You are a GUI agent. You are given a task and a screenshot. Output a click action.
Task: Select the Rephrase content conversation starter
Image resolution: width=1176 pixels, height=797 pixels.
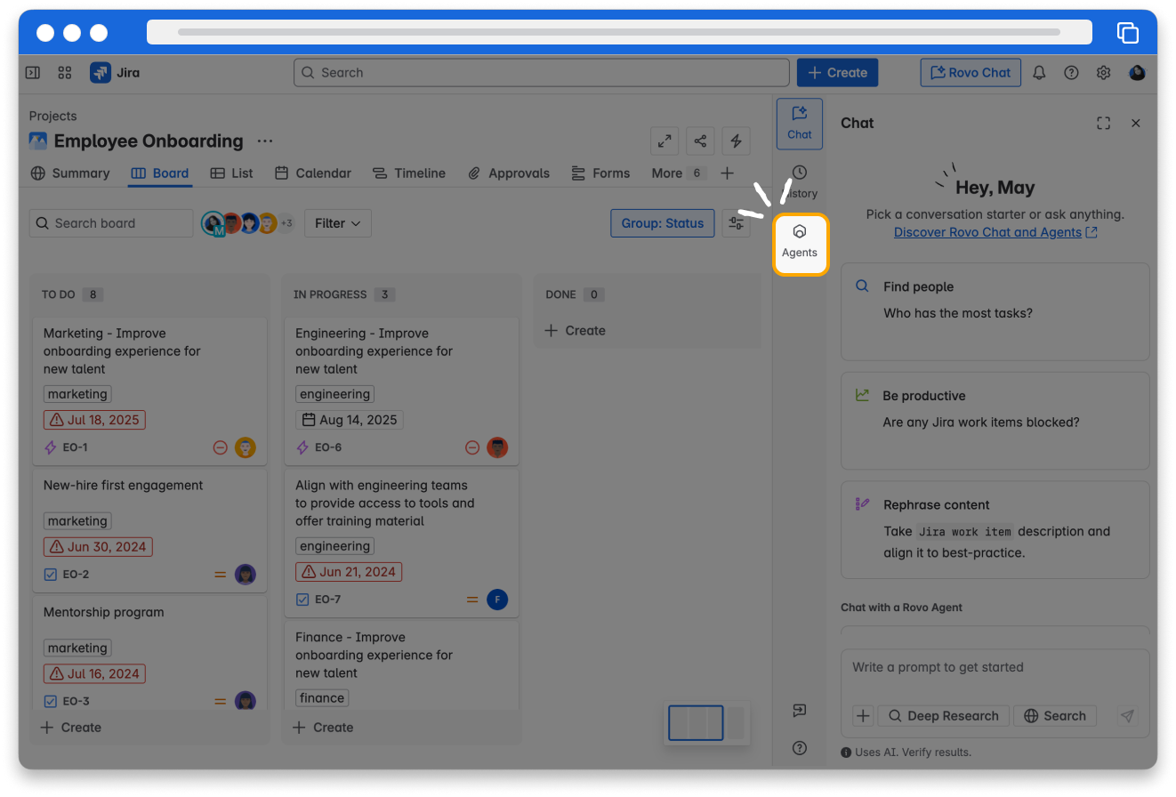point(995,530)
